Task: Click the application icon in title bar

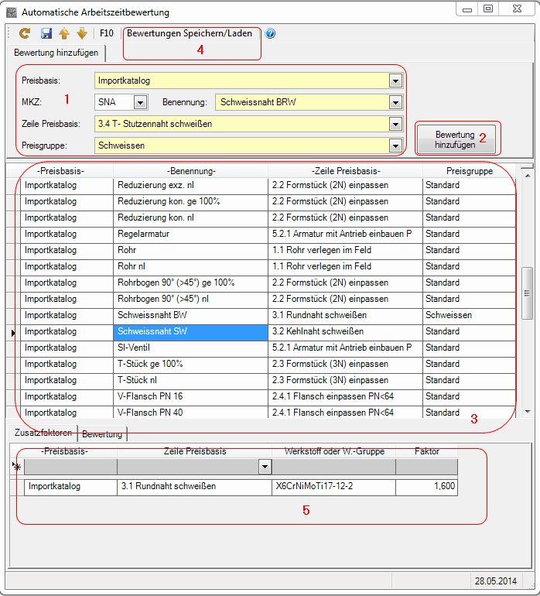Action: pos(10,12)
